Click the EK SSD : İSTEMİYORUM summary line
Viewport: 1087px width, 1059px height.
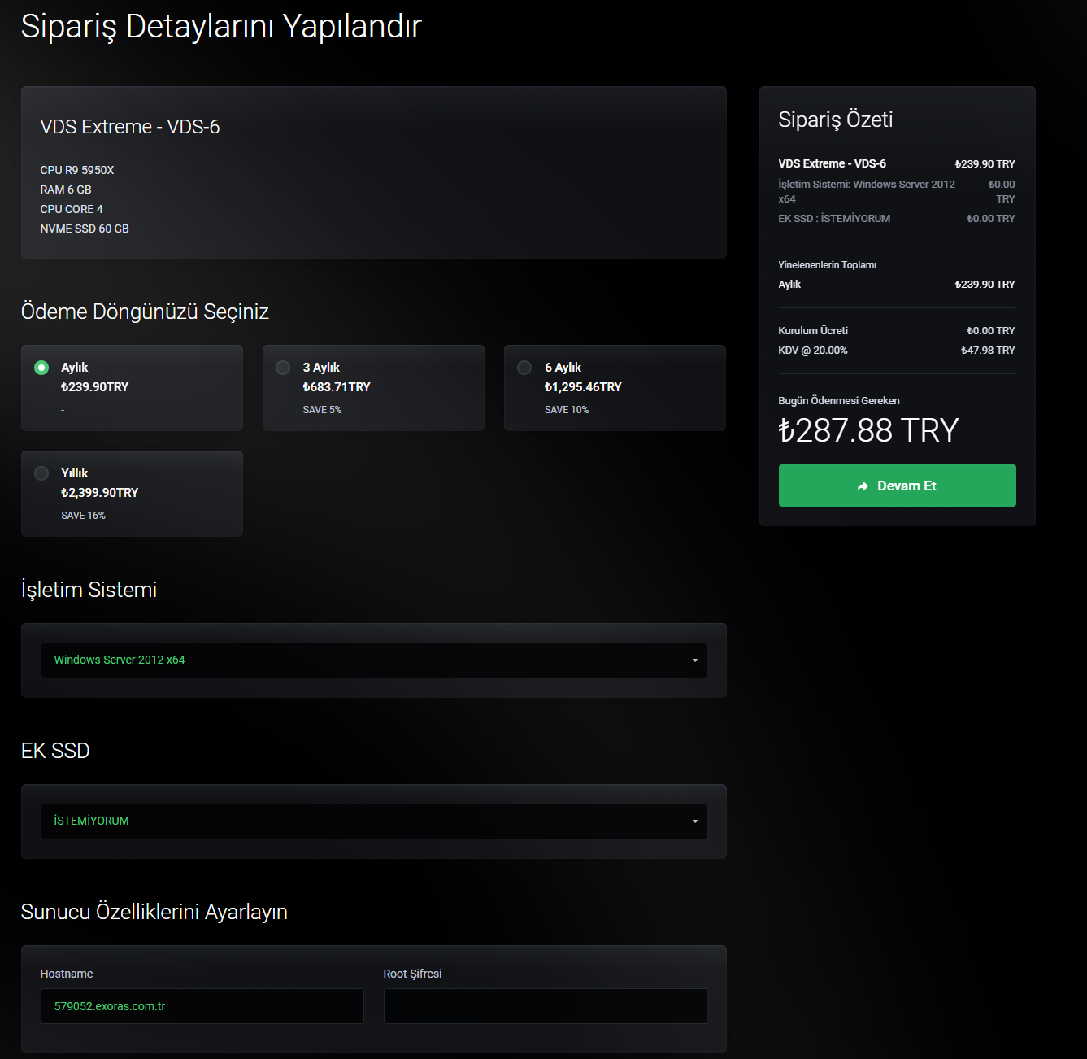coord(834,219)
